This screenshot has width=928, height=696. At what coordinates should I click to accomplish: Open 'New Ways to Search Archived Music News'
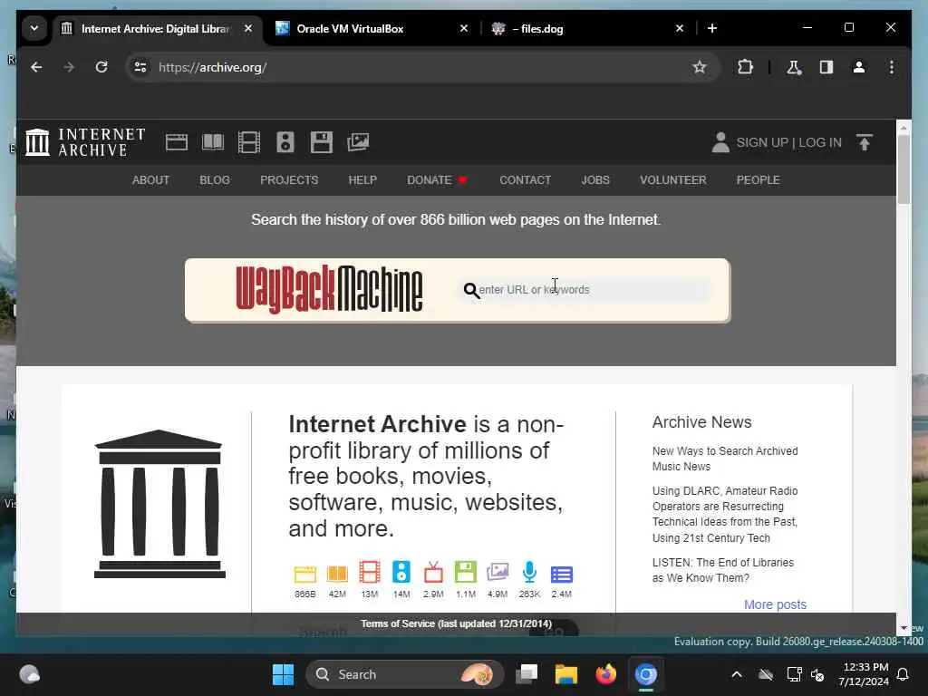[725, 459]
